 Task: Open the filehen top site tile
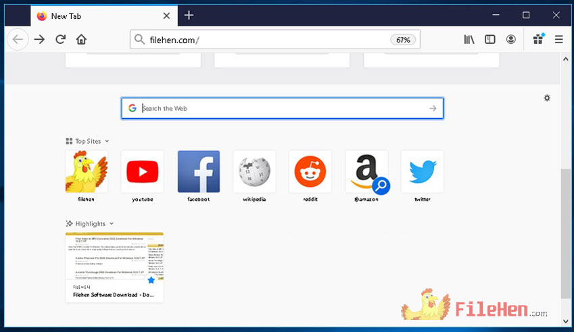tap(87, 176)
